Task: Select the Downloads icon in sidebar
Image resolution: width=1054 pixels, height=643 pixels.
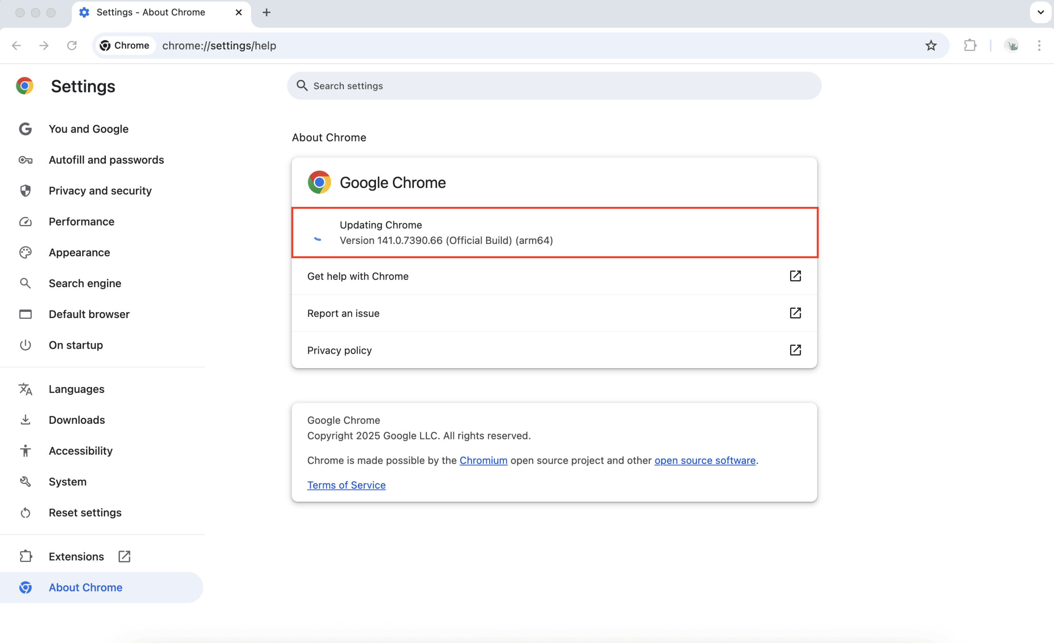Action: (25, 420)
